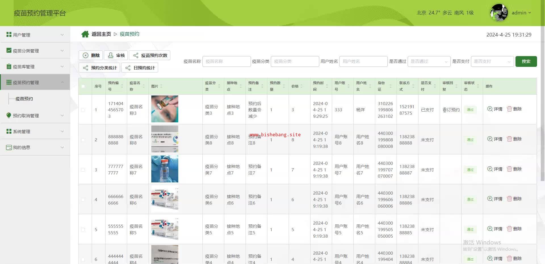The image size is (545, 264).
Task: Select the checkbox for row 3
Action: [x=83, y=170]
